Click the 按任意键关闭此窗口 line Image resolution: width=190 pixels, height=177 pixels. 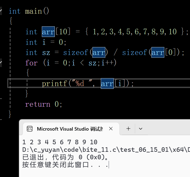pyautogui.click(x=65, y=165)
